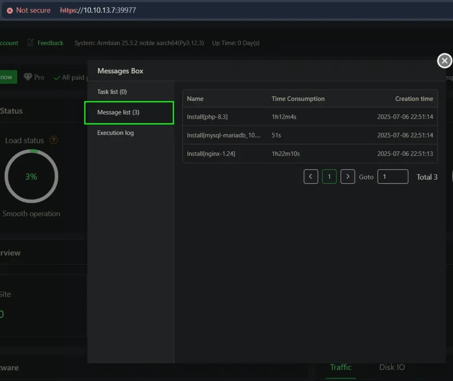The image size is (453, 381).
Task: Click the Feedback note icon
Action: (31, 42)
